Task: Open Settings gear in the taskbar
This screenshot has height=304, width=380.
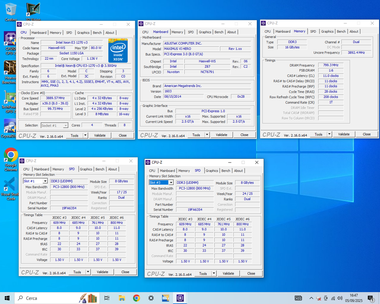Action: tap(151, 298)
